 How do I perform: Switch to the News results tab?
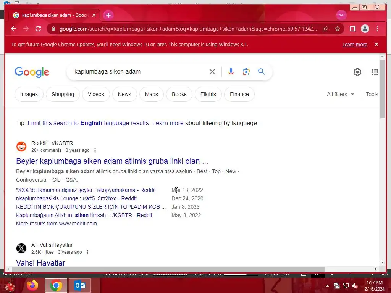[x=124, y=95]
